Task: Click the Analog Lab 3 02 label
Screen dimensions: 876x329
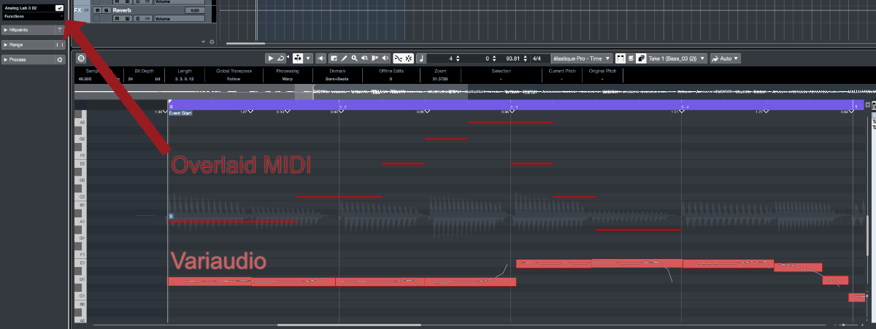Action: pos(20,8)
